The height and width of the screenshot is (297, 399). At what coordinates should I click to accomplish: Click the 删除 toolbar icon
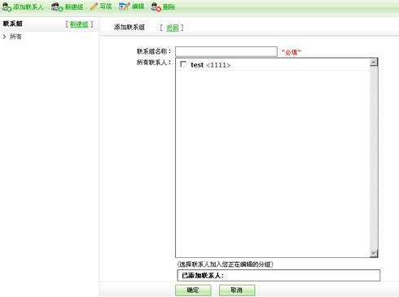click(156, 7)
